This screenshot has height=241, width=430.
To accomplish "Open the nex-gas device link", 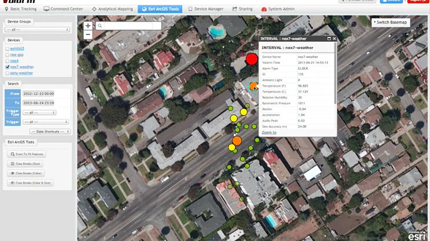I will point(17,54).
